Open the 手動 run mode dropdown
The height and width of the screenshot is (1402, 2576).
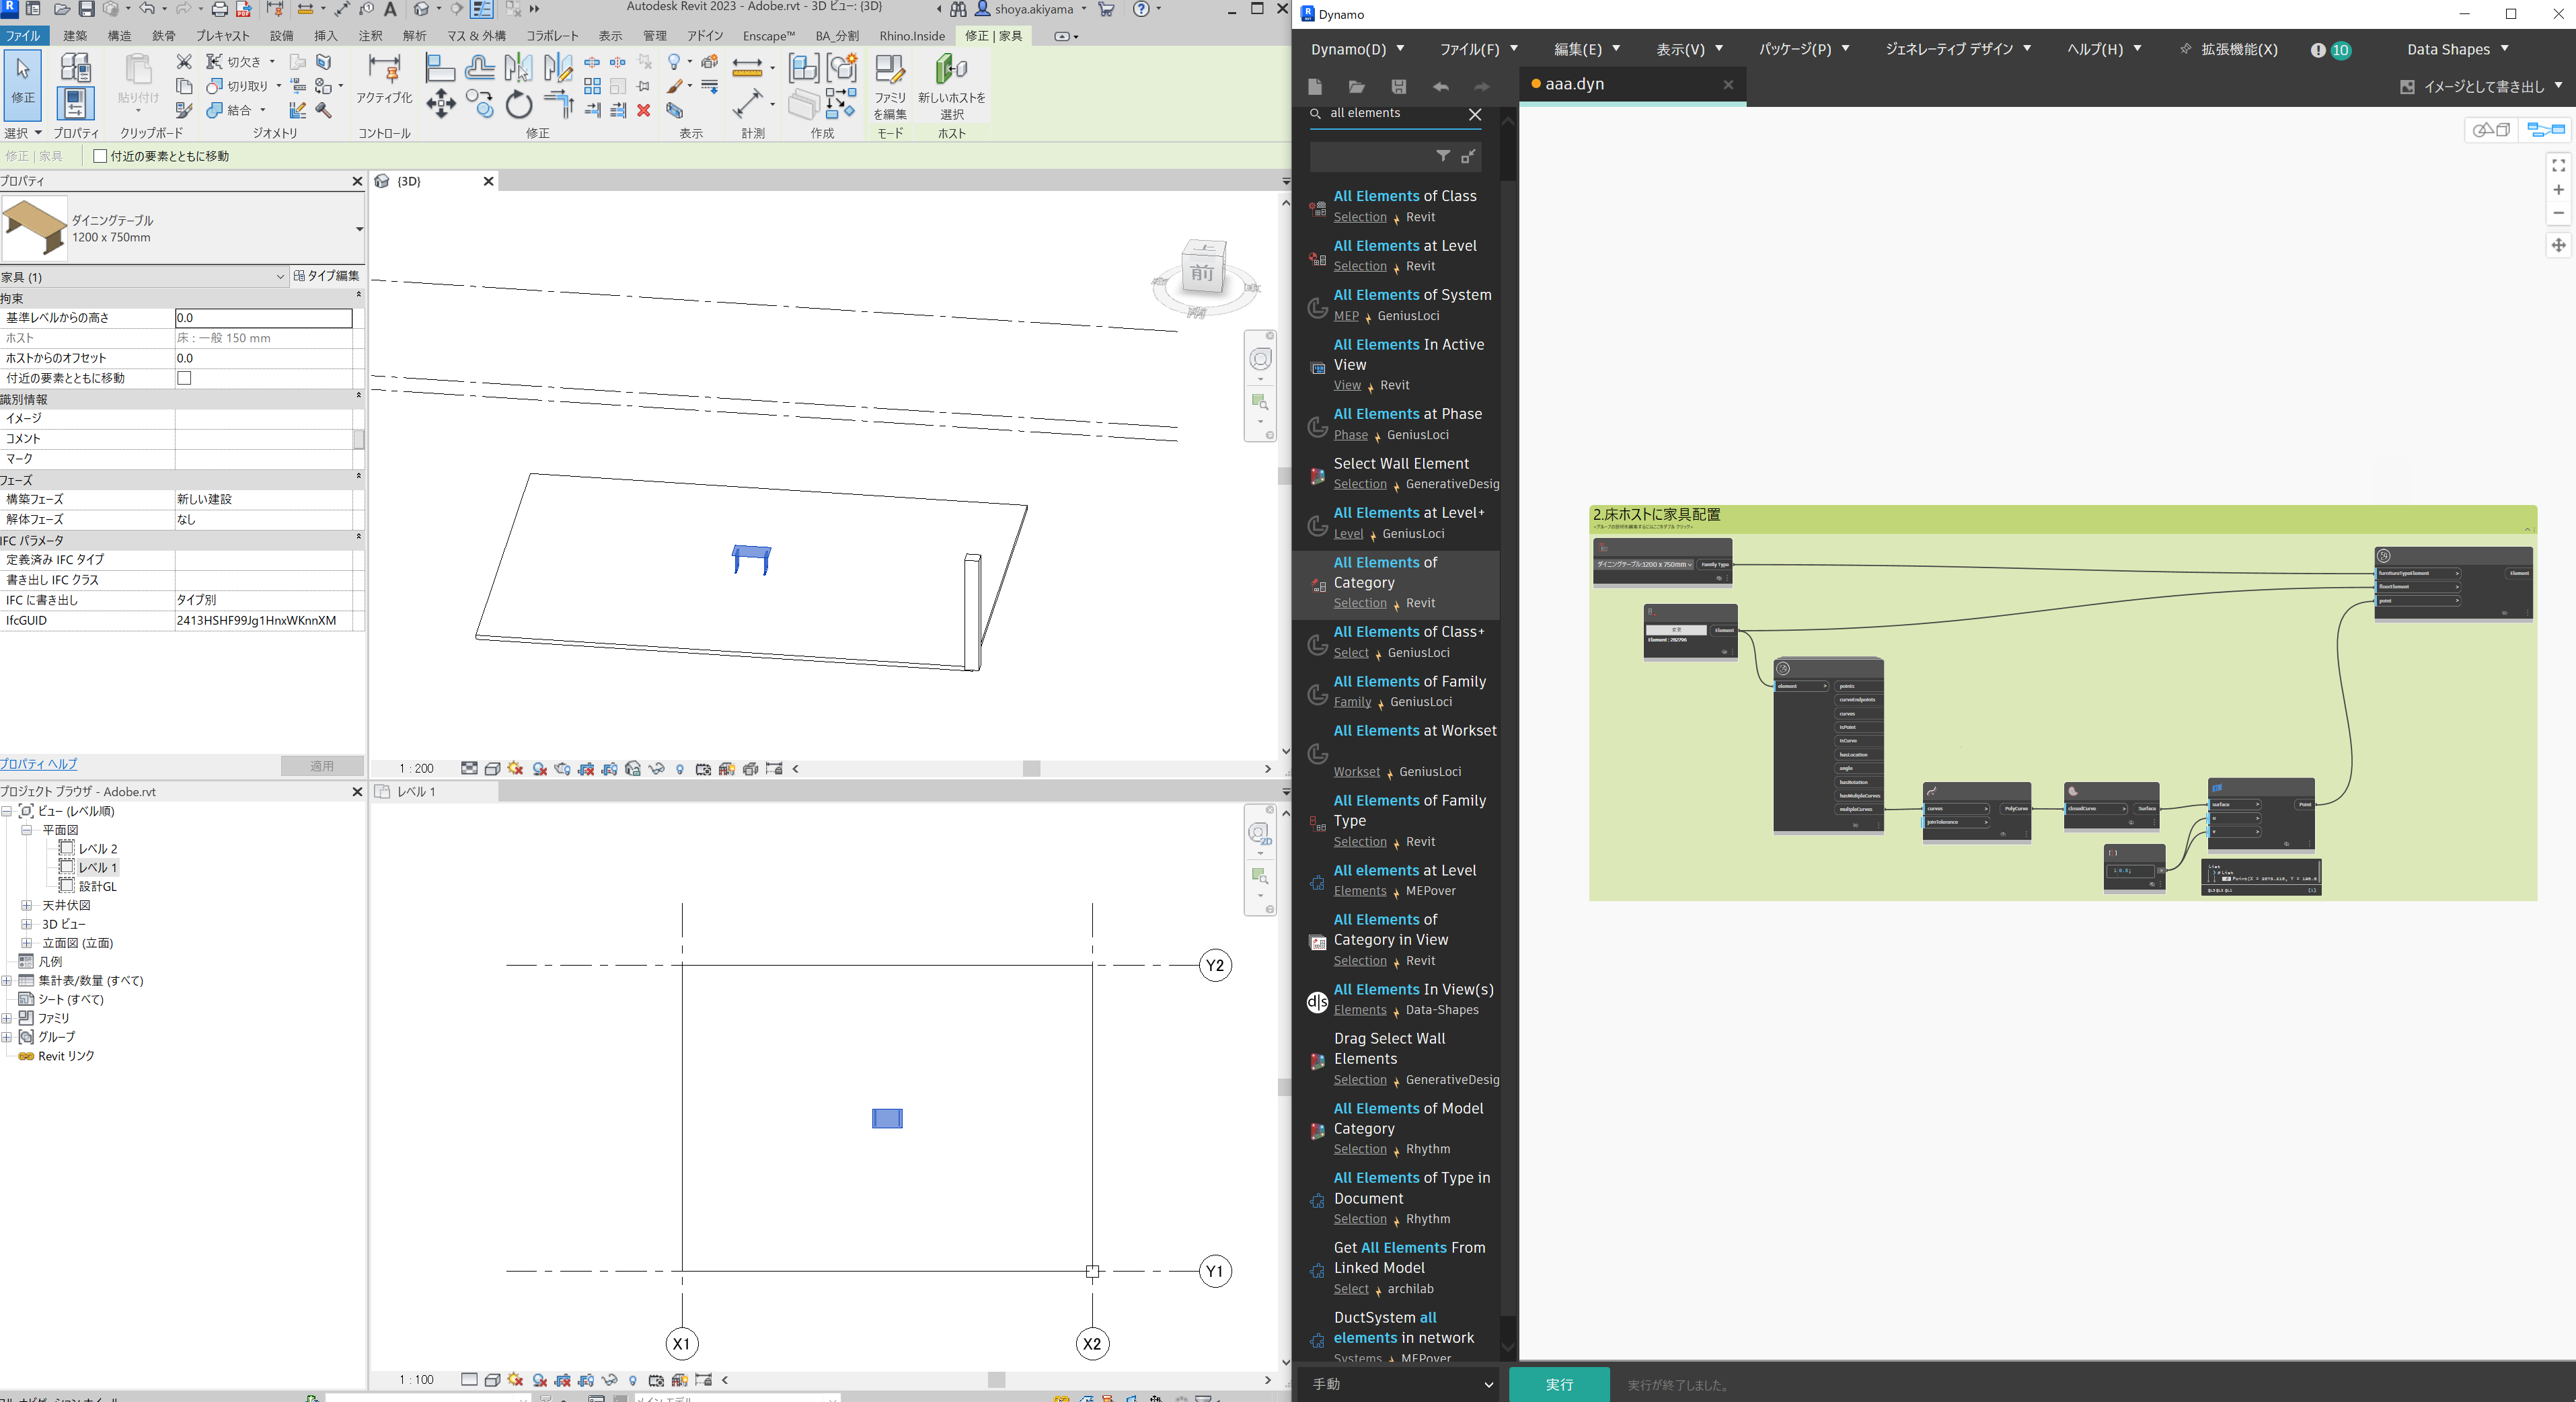1401,1384
